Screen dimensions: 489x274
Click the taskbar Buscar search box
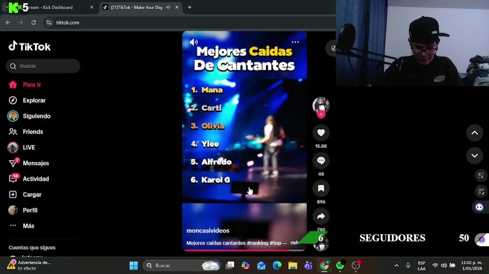(x=182, y=265)
